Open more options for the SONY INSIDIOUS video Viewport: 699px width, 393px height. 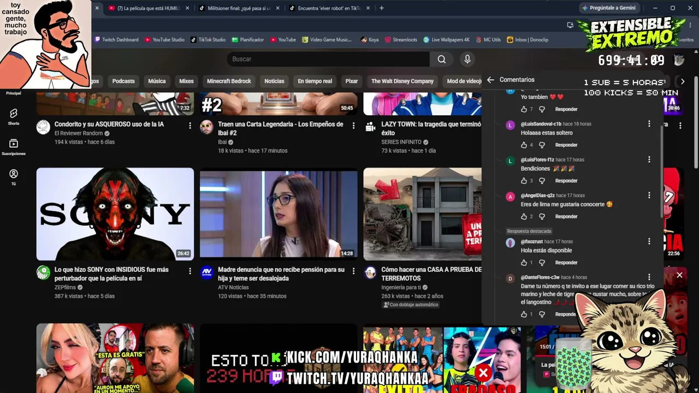tap(190, 271)
